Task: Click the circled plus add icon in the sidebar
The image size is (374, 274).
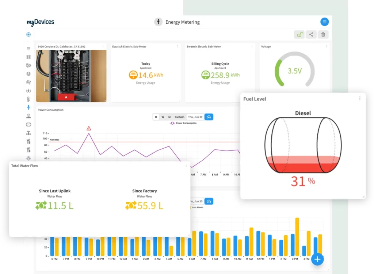Action: click(x=28, y=35)
